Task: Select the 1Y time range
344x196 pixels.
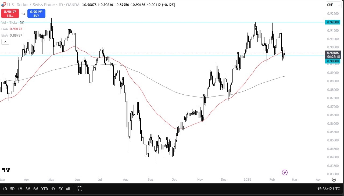Action: [53, 189]
